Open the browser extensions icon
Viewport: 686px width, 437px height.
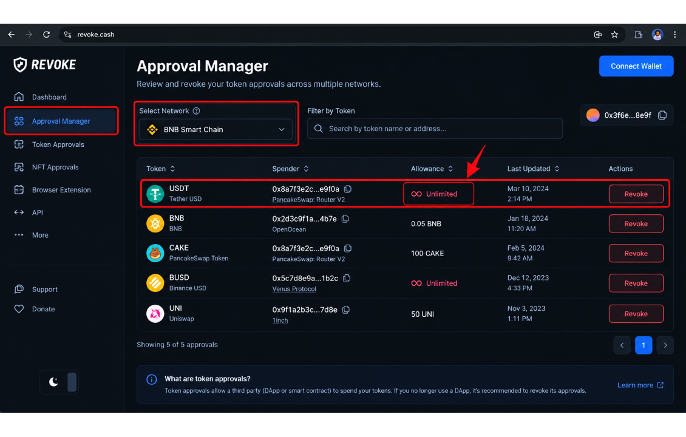[638, 35]
